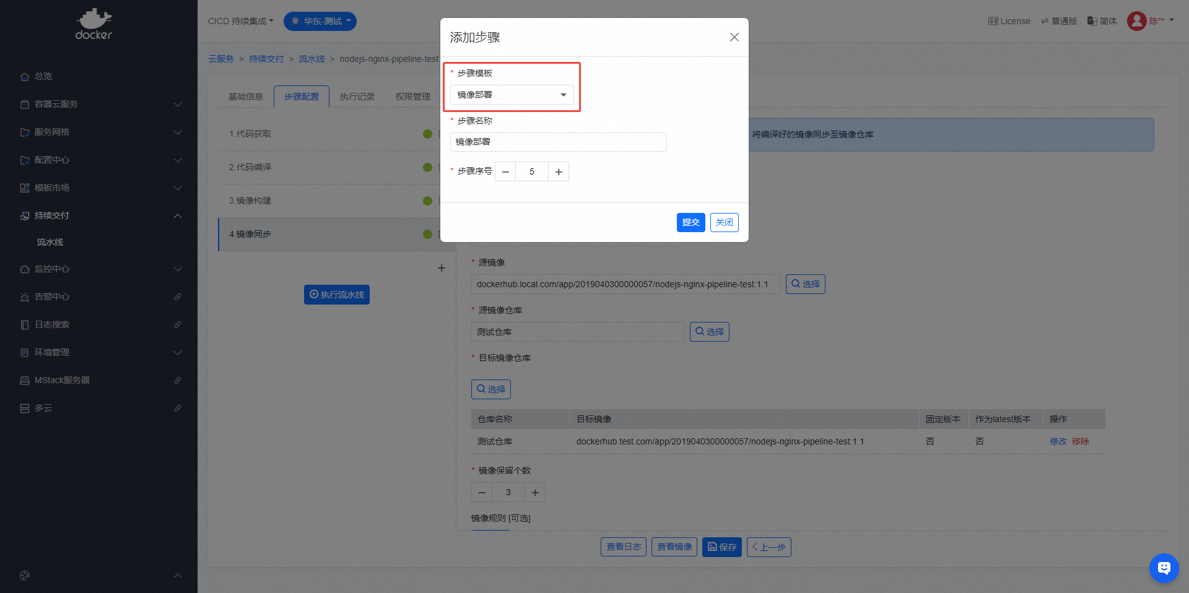Expand the 容器云服务 sidebar menu

click(x=99, y=104)
